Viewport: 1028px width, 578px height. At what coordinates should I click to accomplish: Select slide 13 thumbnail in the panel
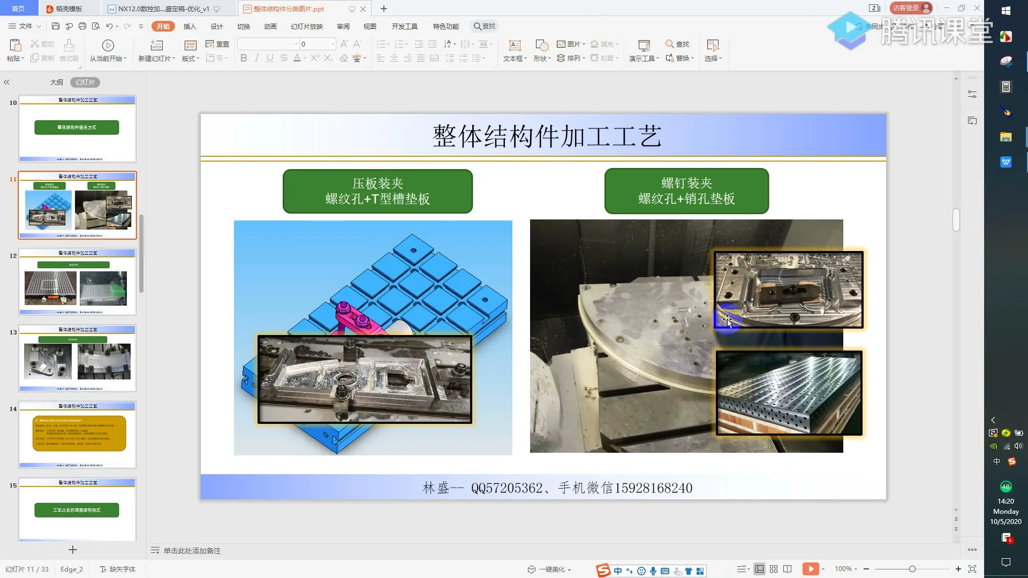pos(77,359)
